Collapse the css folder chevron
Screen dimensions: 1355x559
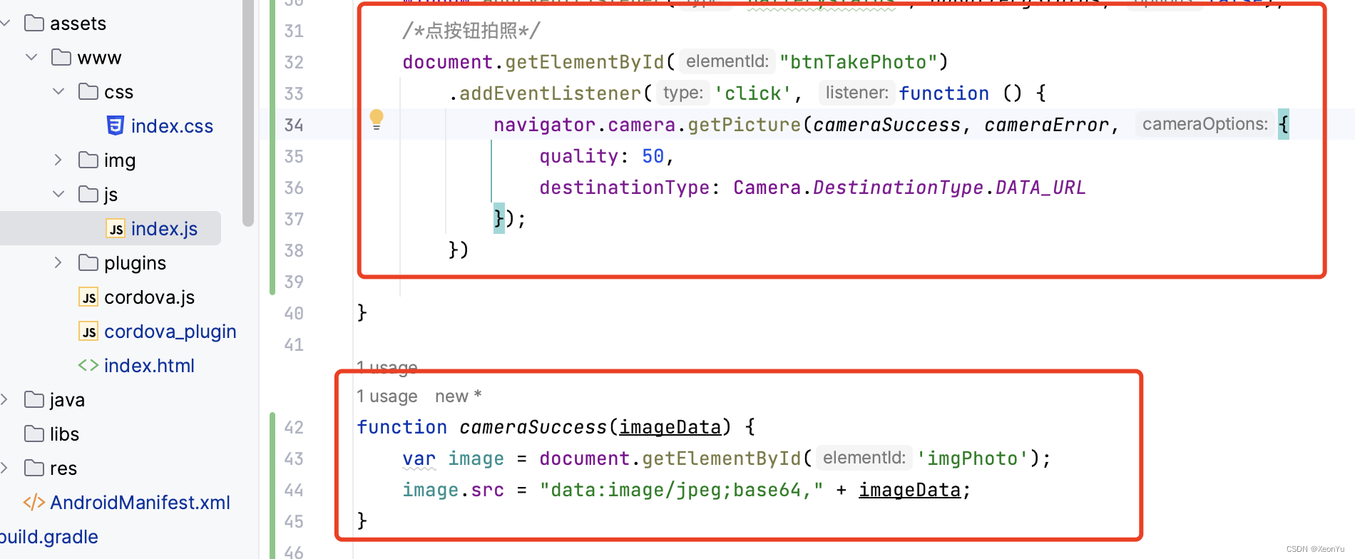tap(58, 91)
